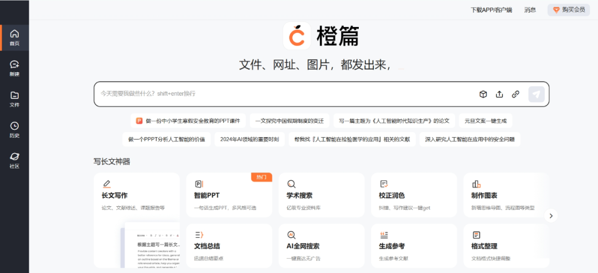Open 消息 messages
The width and height of the screenshot is (598, 273).
530,10
